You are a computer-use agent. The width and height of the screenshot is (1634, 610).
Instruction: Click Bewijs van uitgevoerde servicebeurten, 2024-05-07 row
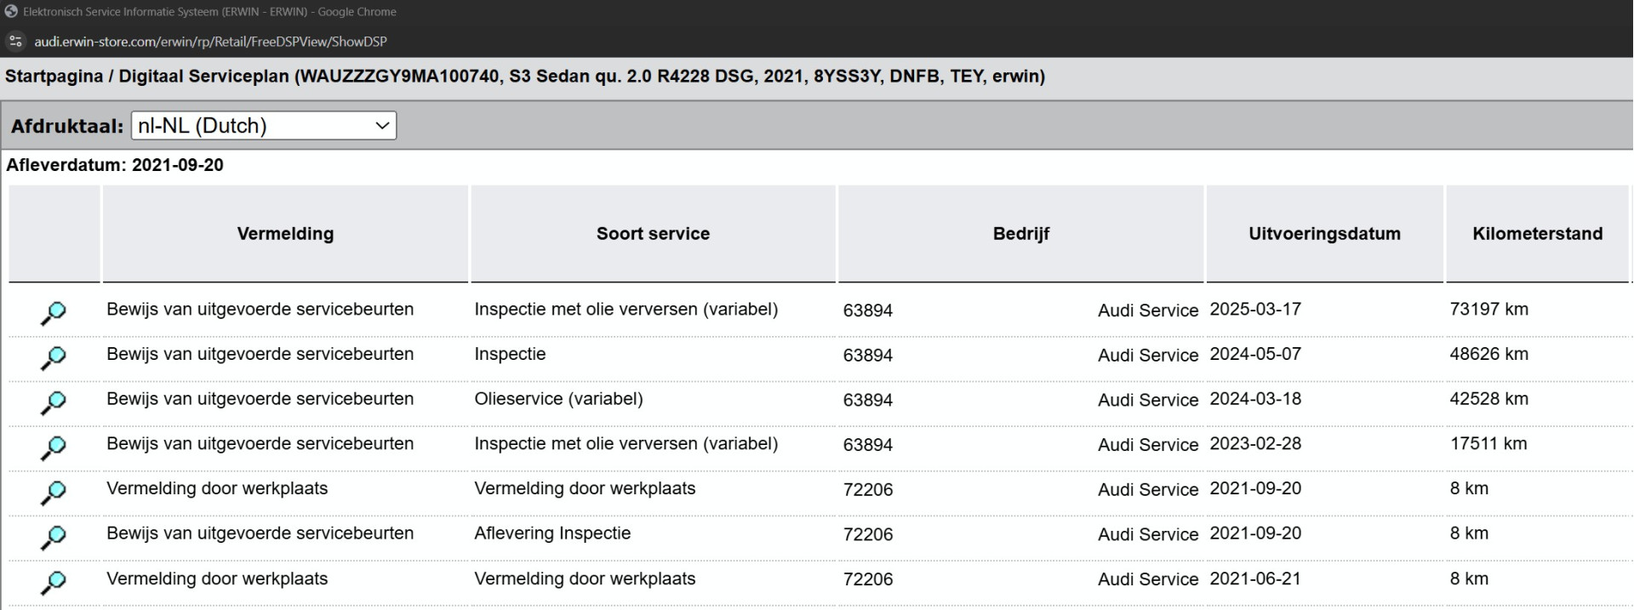pyautogui.click(x=260, y=354)
